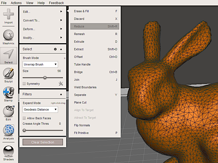
Task: Select the highlighted Reduce command
Action: (95, 26)
